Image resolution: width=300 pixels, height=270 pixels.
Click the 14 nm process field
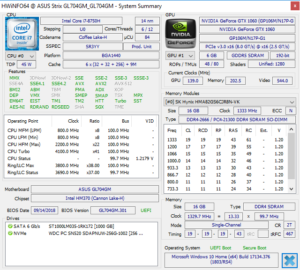tap(147, 21)
